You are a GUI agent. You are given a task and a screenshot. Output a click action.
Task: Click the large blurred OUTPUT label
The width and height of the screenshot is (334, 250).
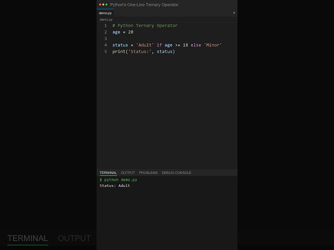tap(74, 239)
